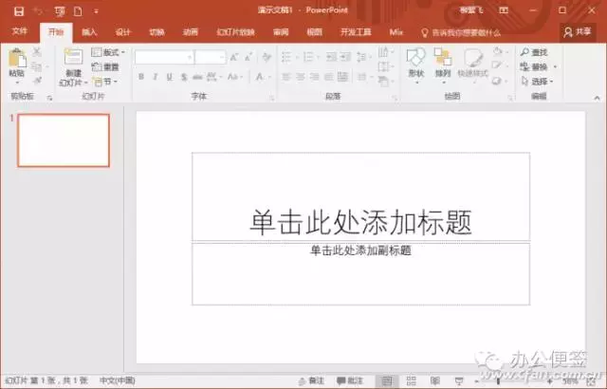Switch to the Animations (动画) tab
607x389 pixels.
tap(190, 31)
